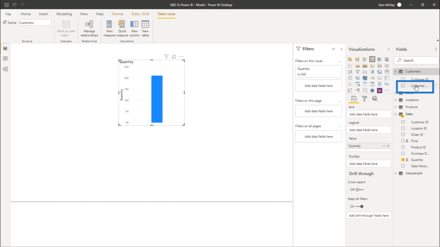Viewport: 440px width, 247px height.
Task: Turn off Keep all filters toggle
Action: pos(360,206)
